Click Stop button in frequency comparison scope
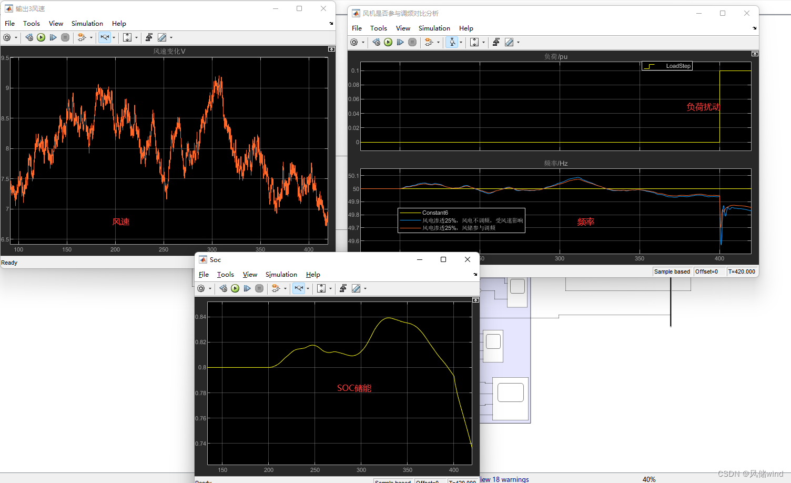This screenshot has height=483, width=791. click(412, 42)
